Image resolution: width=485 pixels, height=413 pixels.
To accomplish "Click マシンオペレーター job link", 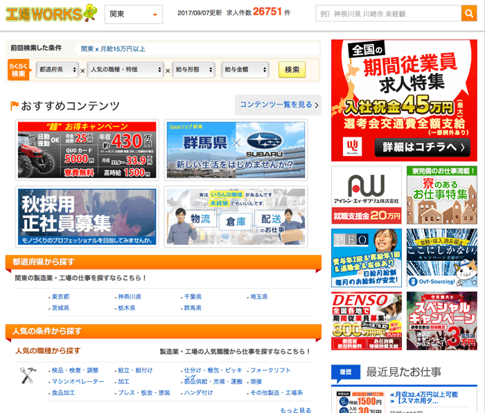I will 78,381.
